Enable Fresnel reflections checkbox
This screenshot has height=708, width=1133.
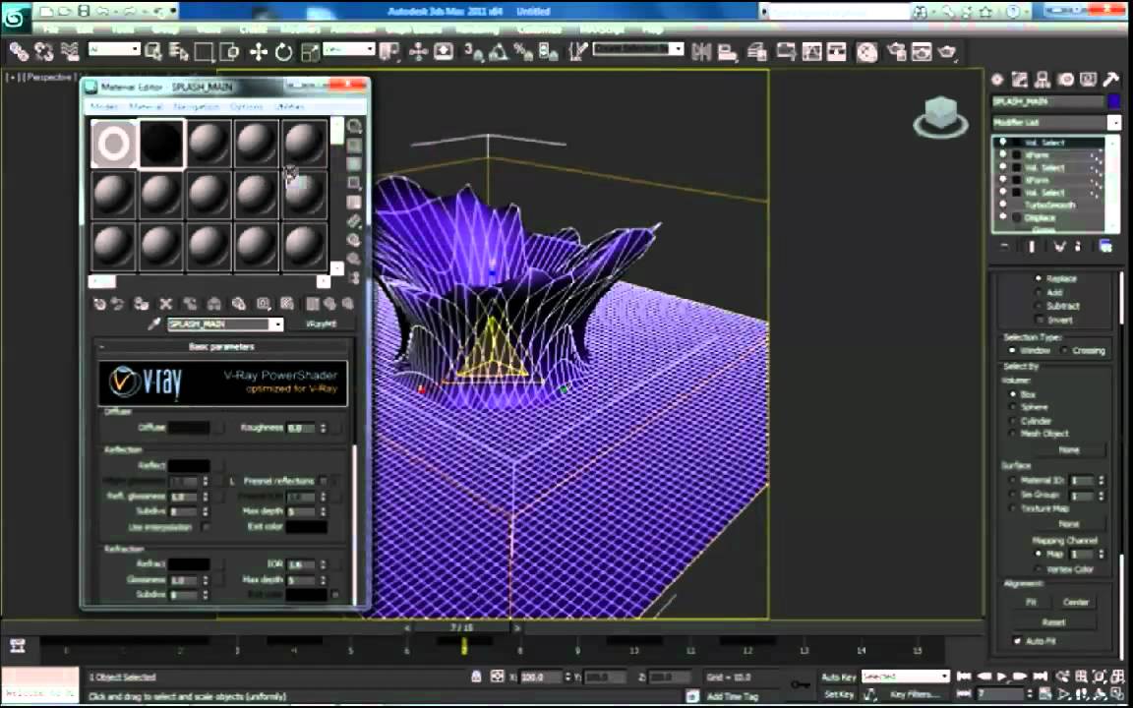(x=324, y=481)
